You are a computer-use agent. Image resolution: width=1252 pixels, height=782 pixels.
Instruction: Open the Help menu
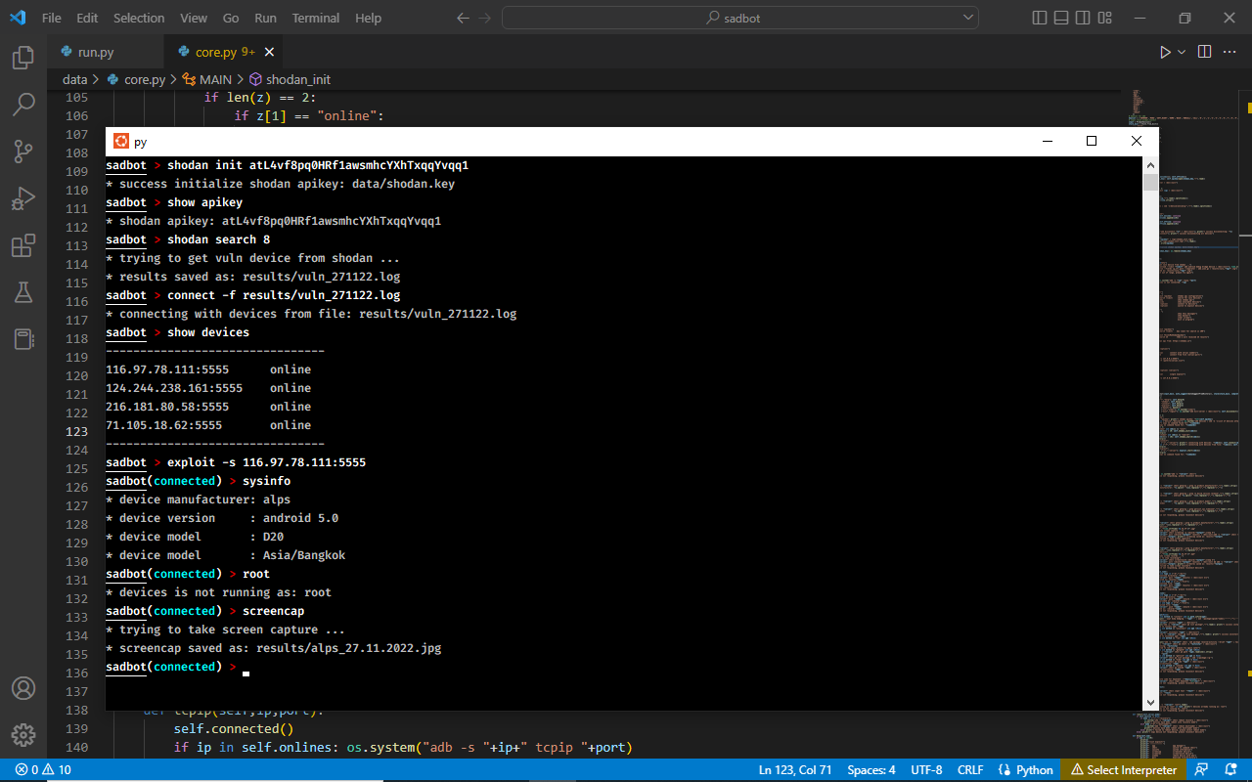(369, 18)
